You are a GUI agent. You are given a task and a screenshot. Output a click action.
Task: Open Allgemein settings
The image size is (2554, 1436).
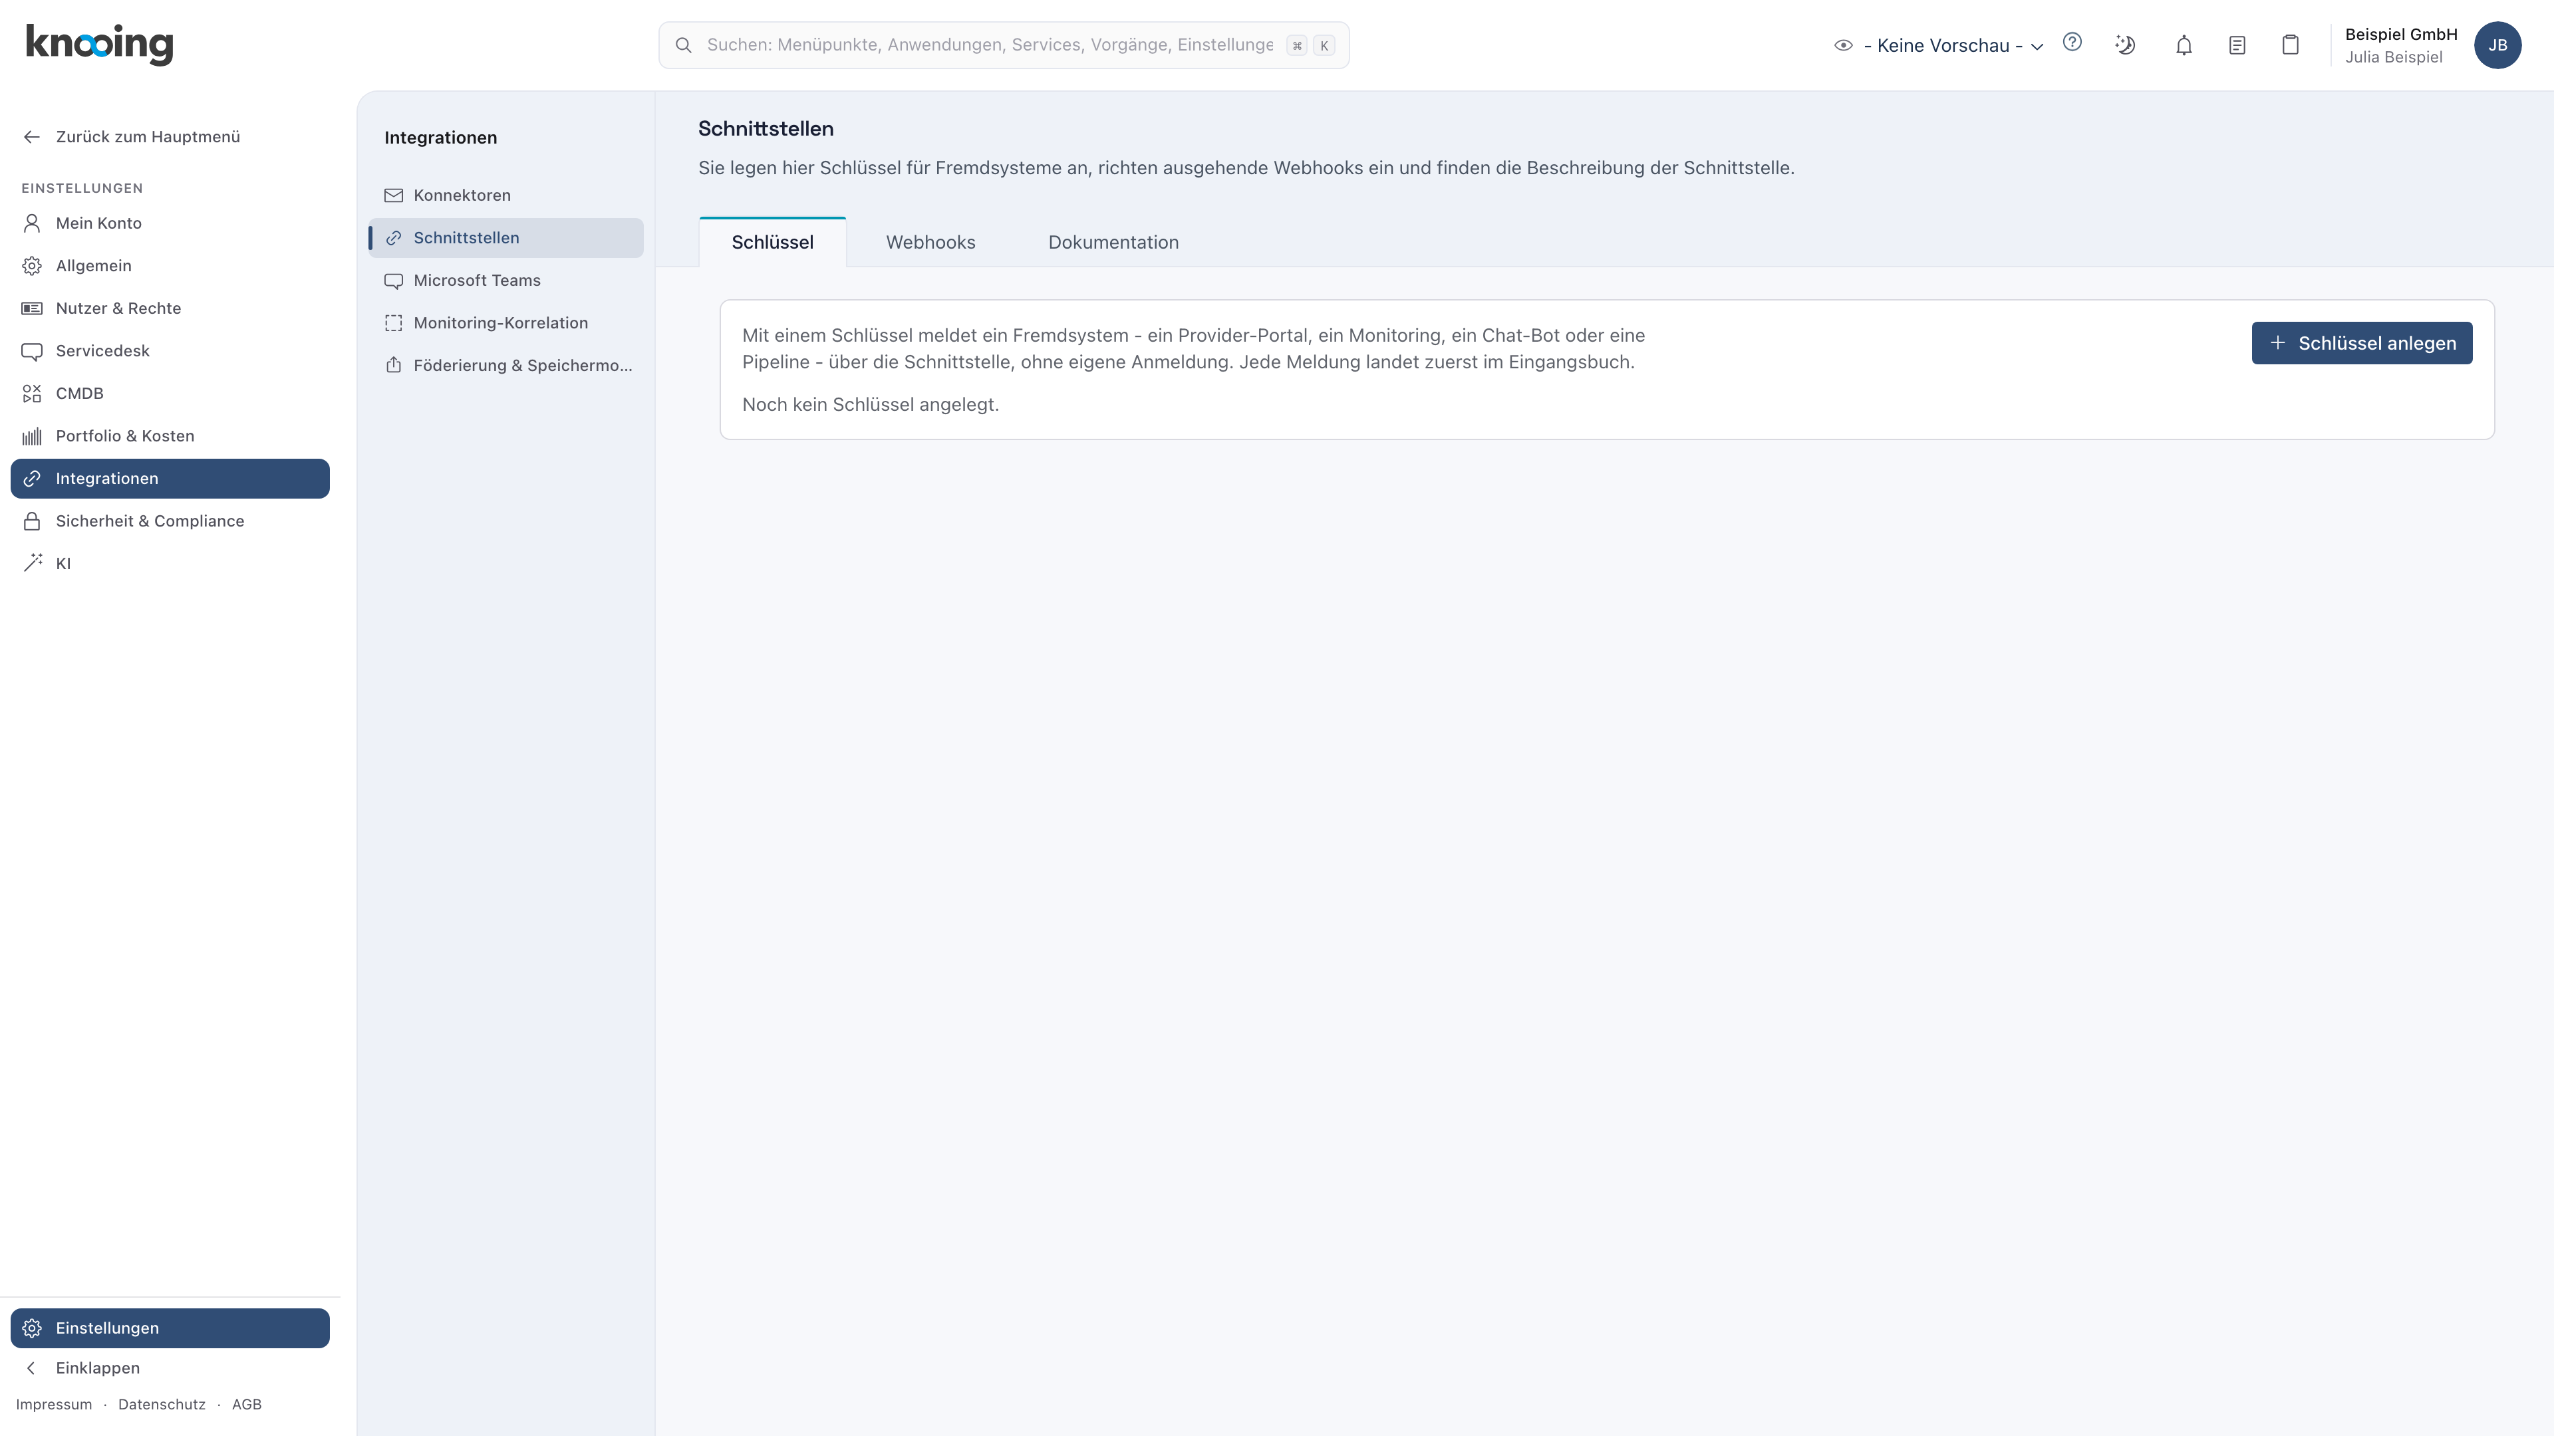(x=170, y=266)
